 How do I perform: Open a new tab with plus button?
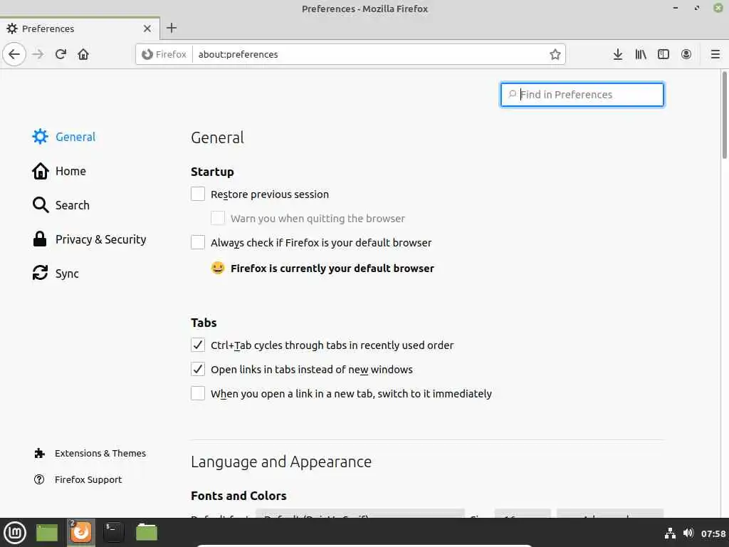click(x=172, y=28)
